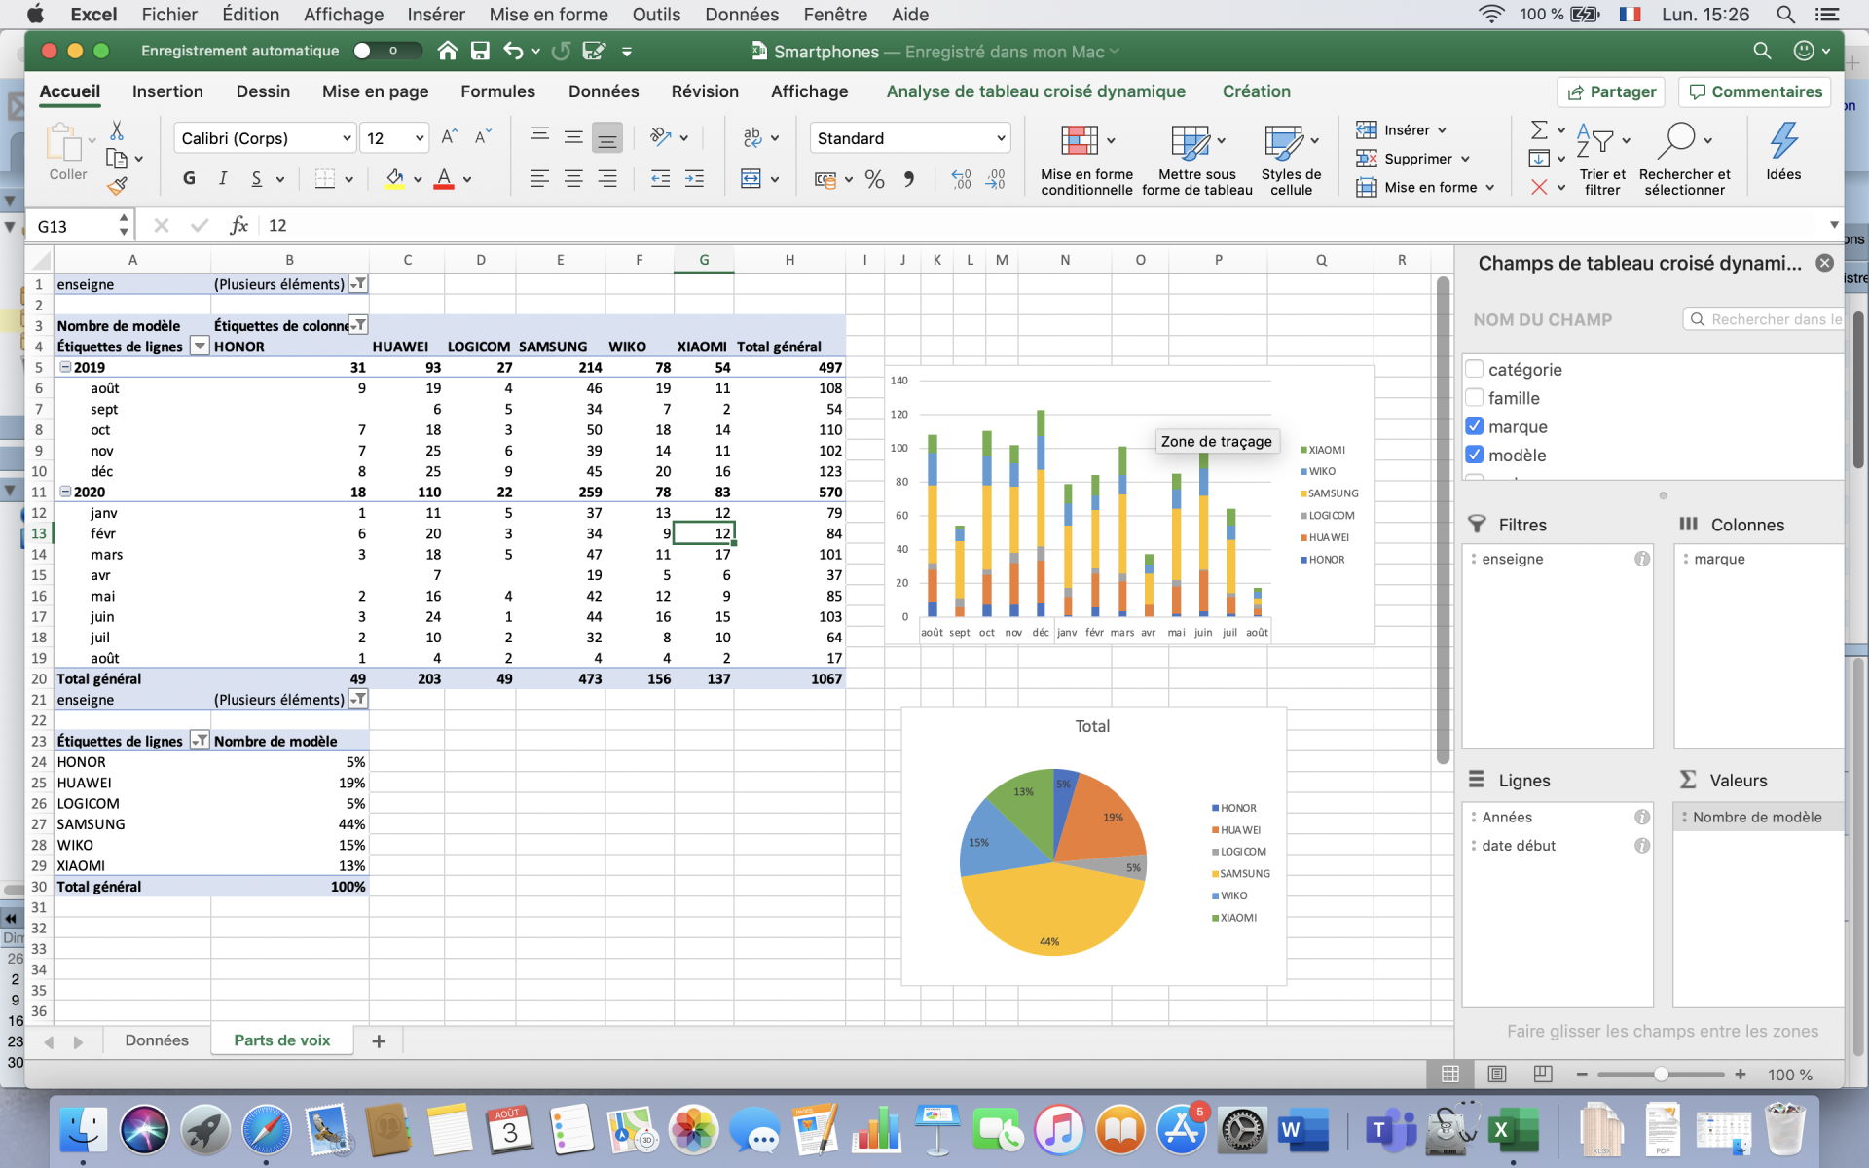Open Trier et filtrer sort icon
The image size is (1869, 1168).
(1594, 141)
